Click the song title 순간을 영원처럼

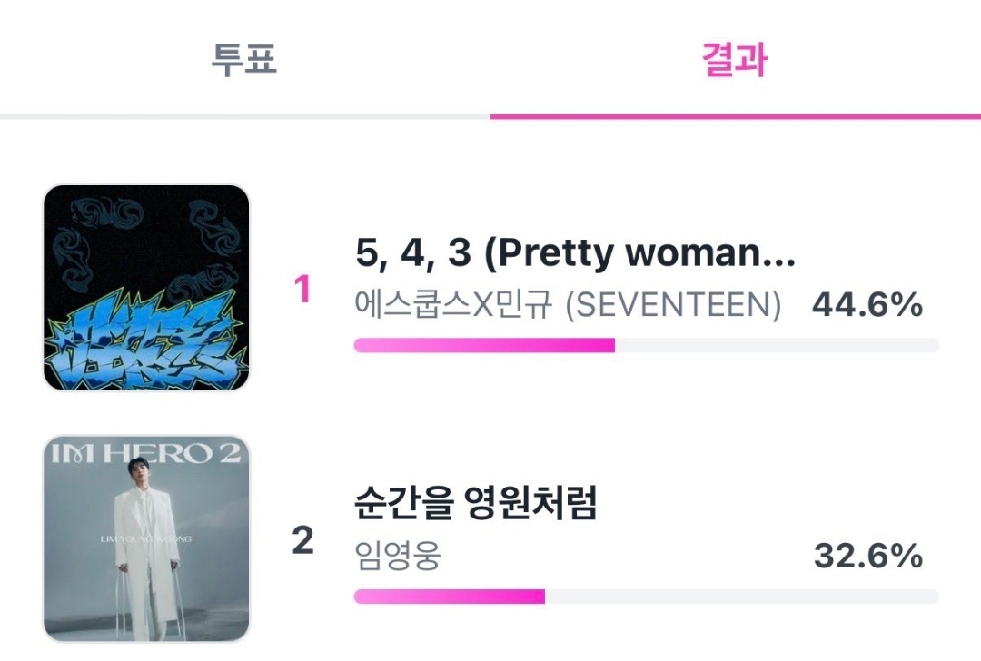476,503
